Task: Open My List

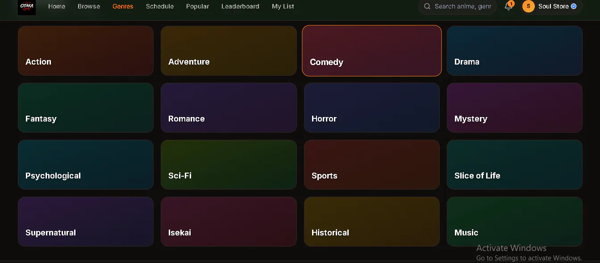Action: (283, 6)
